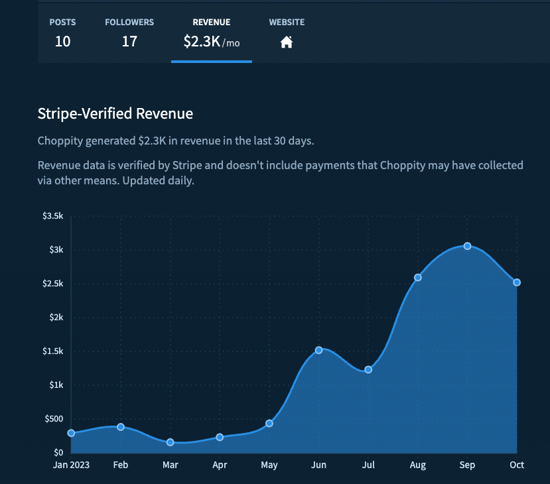Click the $2.3K/mo revenue figure

pyautogui.click(x=211, y=42)
